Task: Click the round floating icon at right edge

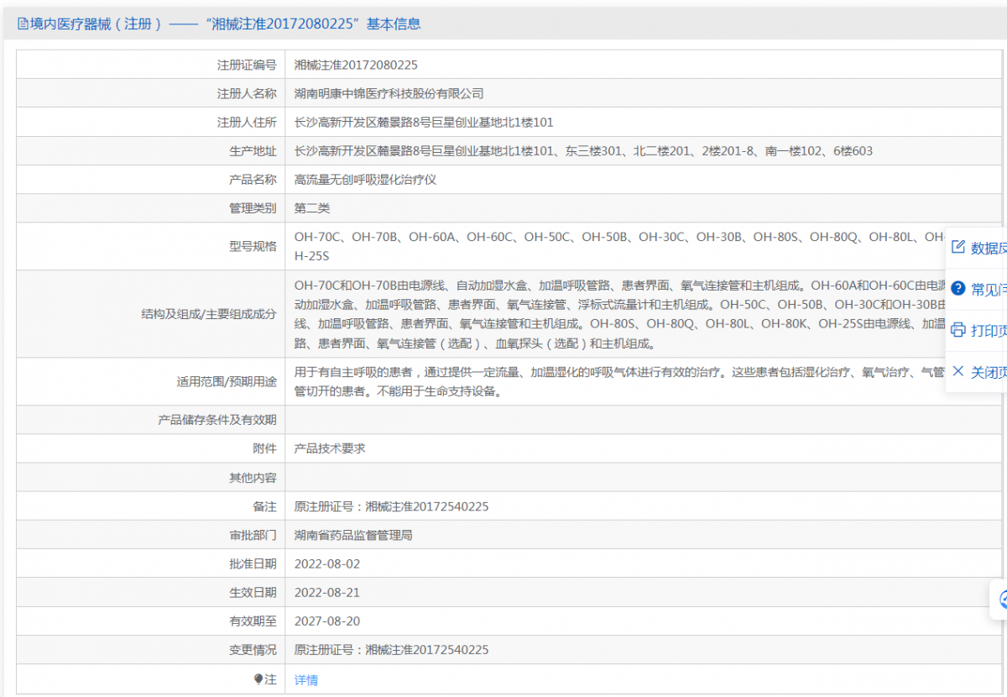Action: tap(1001, 600)
